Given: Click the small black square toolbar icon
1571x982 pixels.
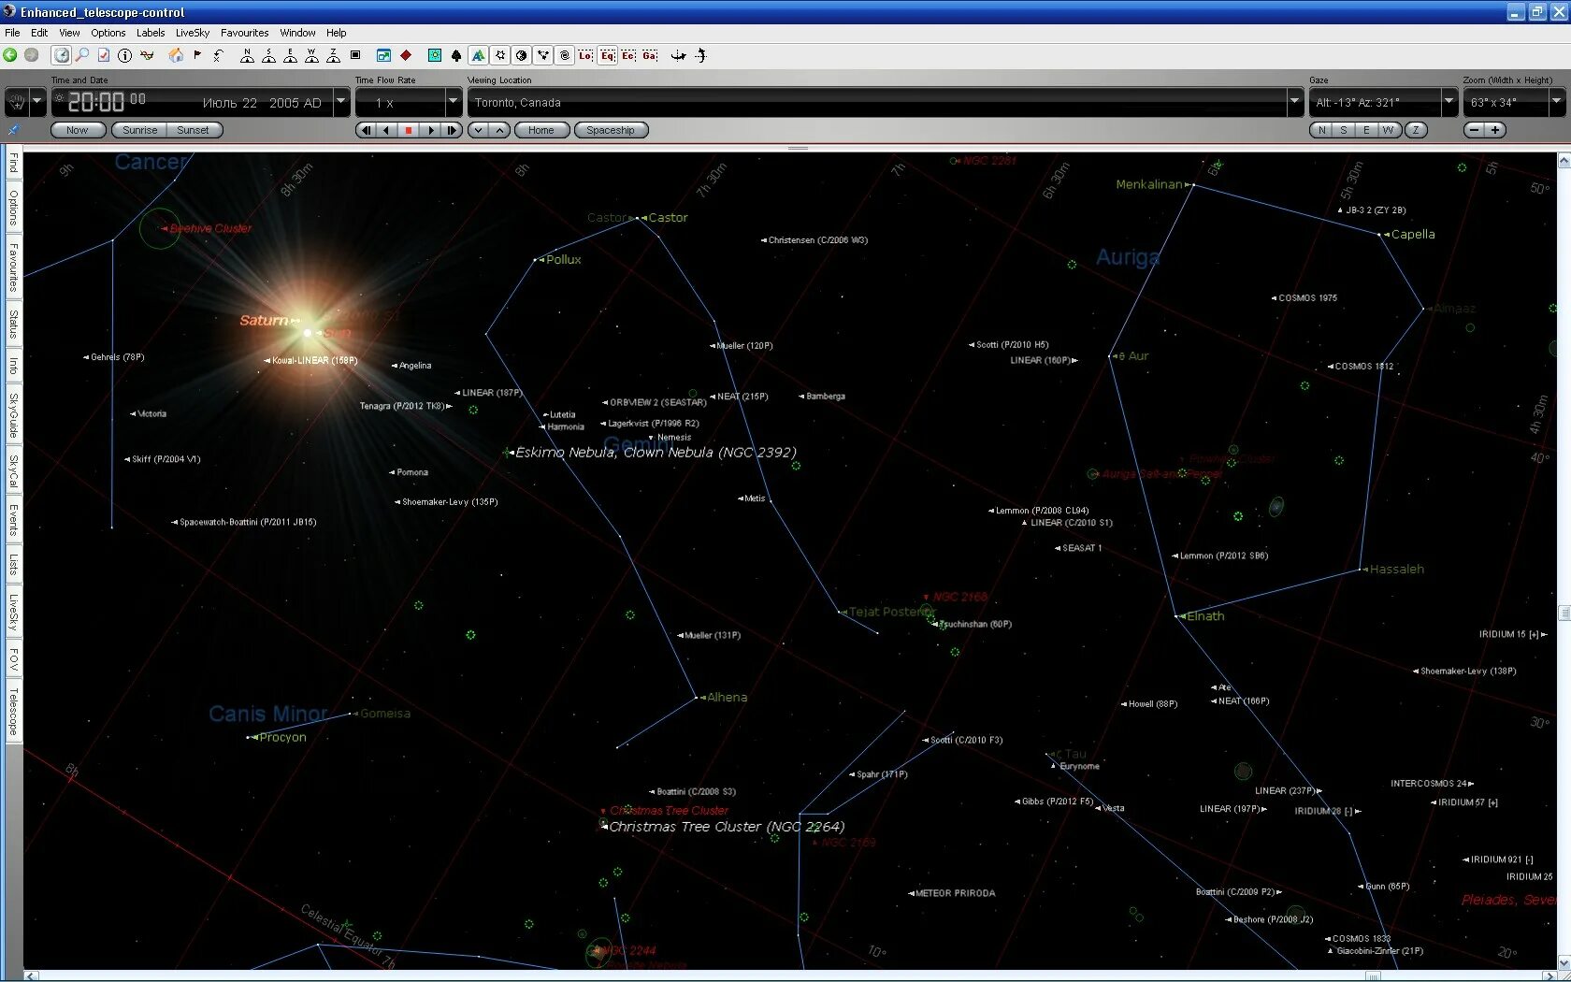Looking at the screenshot, I should coord(355,55).
